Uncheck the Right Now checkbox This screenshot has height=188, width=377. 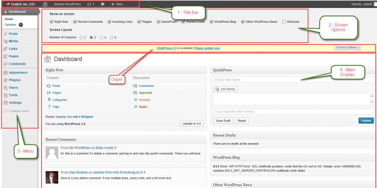(52, 22)
